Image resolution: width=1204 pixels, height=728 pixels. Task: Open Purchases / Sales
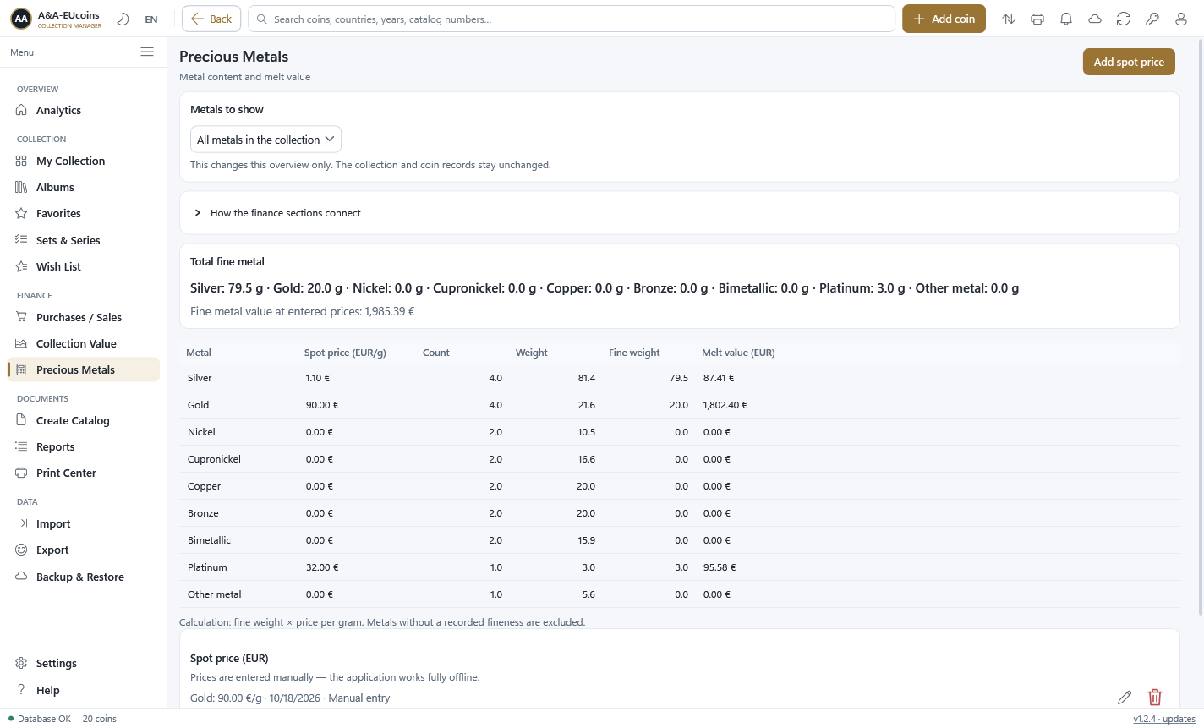(83, 318)
